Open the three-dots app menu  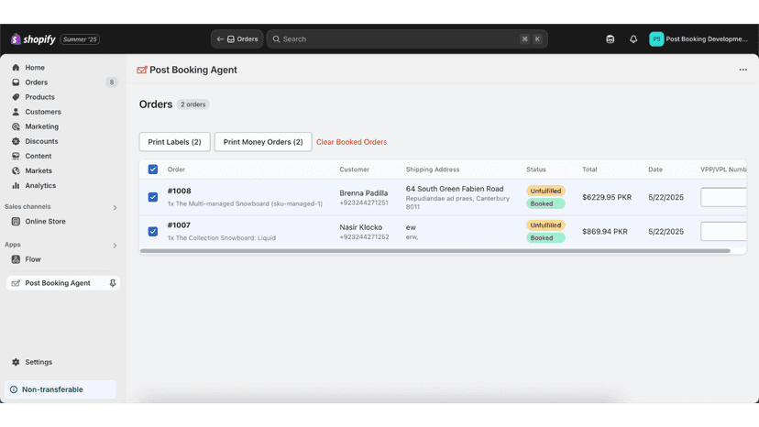click(x=743, y=70)
